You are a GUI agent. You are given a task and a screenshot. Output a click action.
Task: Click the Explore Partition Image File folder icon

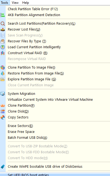coord(3,79)
